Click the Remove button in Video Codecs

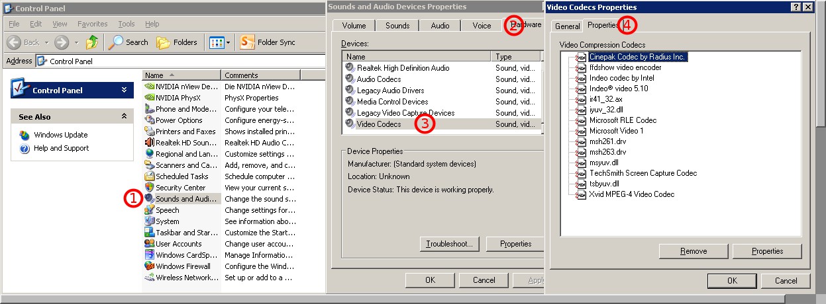coord(693,251)
